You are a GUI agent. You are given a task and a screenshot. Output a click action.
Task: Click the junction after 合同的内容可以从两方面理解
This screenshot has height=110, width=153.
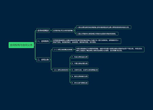[x=75, y=31]
